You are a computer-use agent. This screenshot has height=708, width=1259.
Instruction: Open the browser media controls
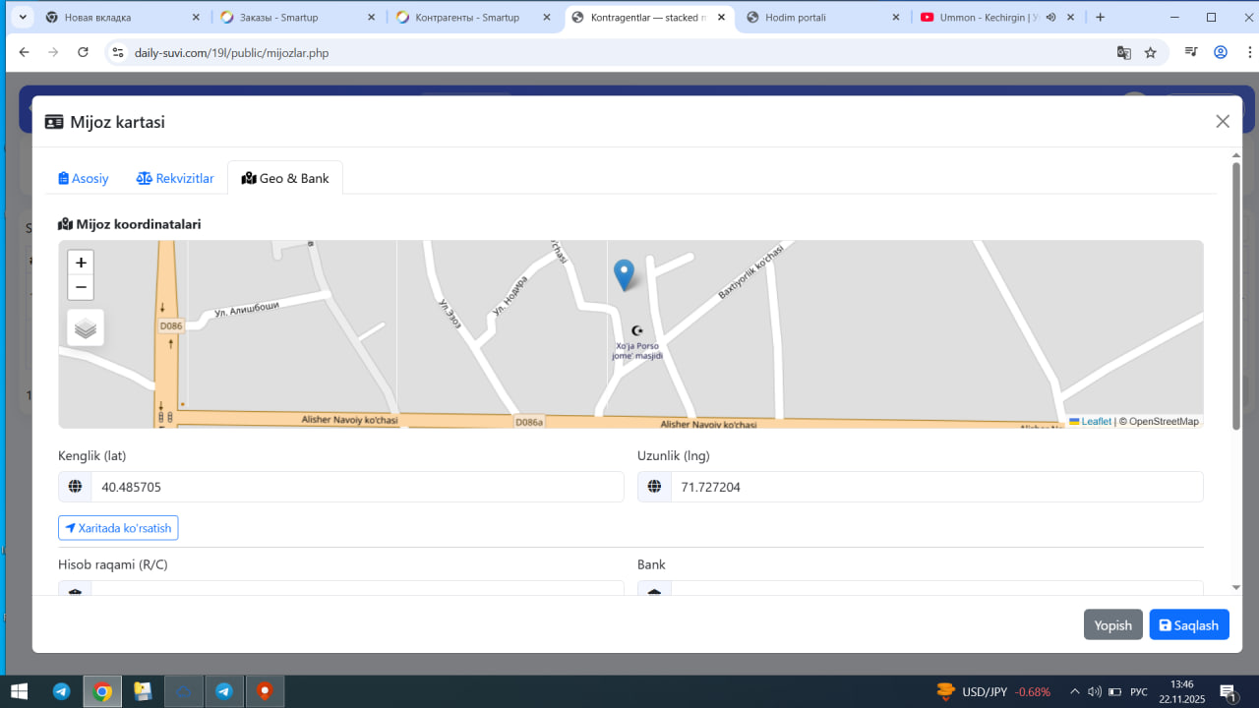click(1191, 52)
